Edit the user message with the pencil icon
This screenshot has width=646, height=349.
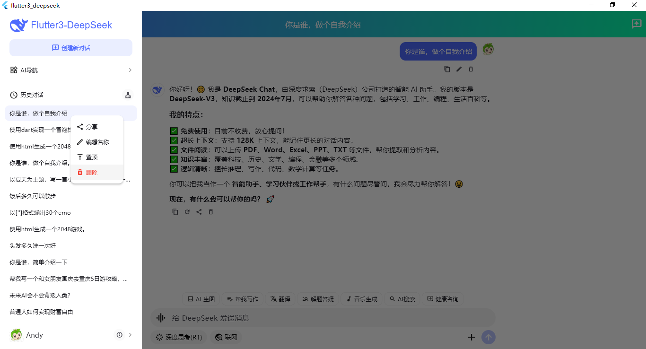(x=459, y=69)
